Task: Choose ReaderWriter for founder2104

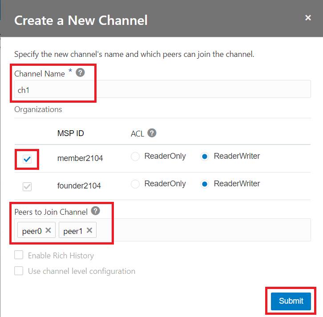Action: 205,184
